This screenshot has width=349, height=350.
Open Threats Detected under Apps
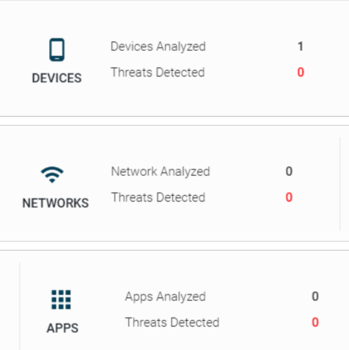point(172,322)
